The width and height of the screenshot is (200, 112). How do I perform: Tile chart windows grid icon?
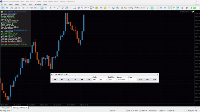[x=169, y=8]
